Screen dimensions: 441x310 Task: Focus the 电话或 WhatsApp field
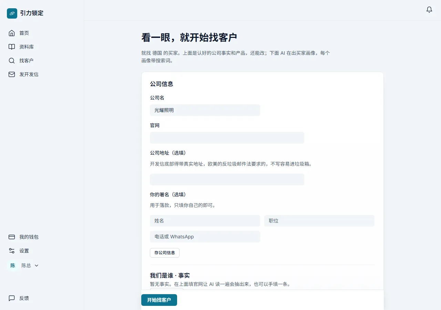click(205, 237)
